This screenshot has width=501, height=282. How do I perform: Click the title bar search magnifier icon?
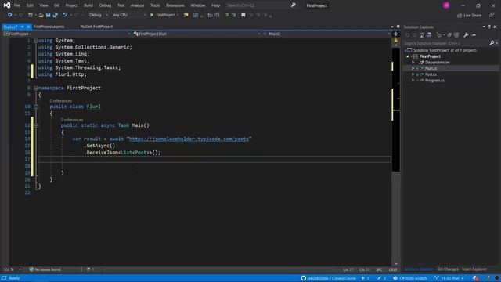[293, 5]
